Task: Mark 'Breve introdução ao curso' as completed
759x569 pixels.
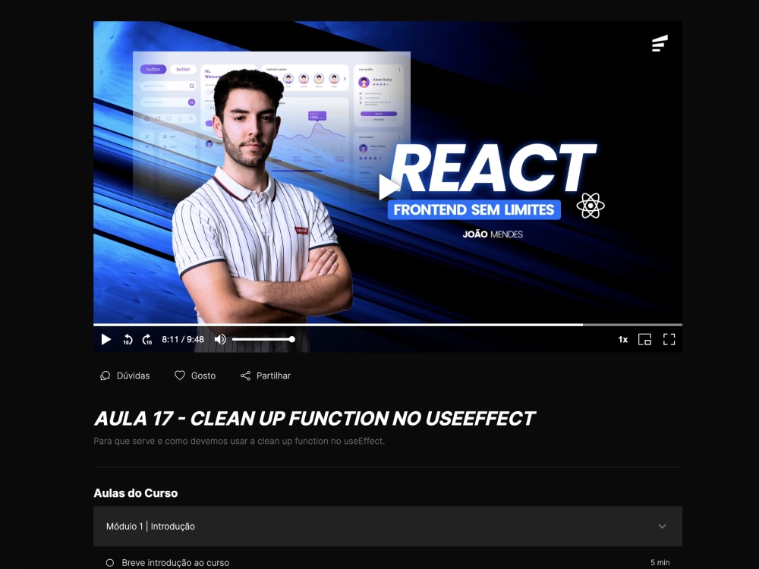Action: pos(110,563)
